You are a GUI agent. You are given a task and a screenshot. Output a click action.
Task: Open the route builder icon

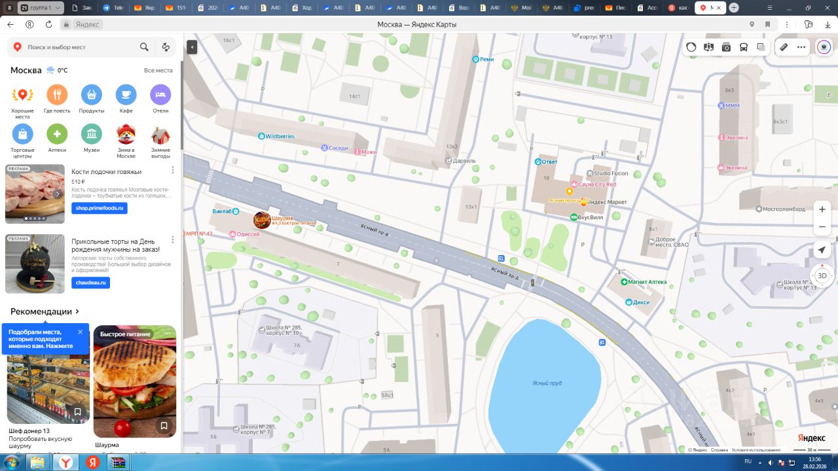[166, 47]
